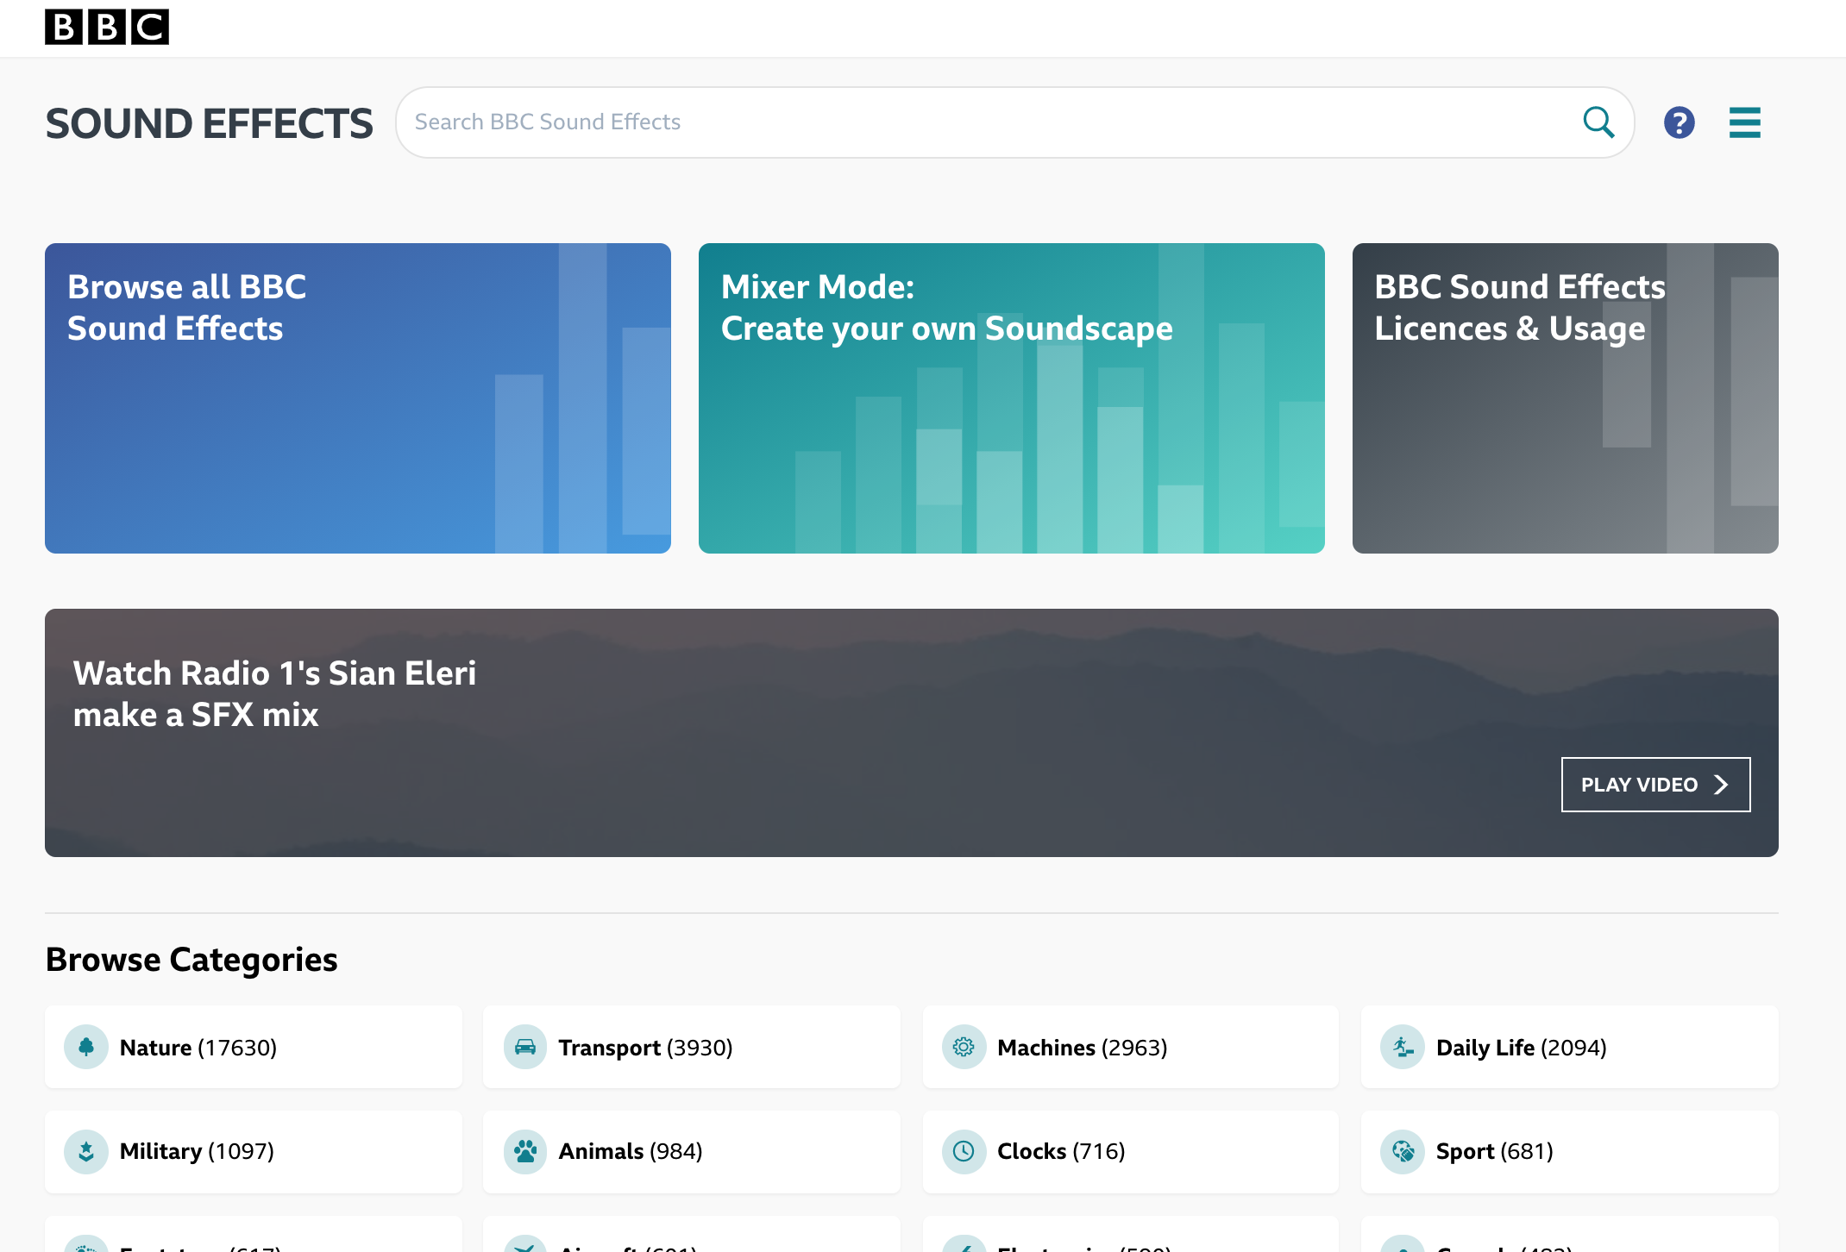Click the Military medal icon
This screenshot has width=1846, height=1252.
click(86, 1151)
